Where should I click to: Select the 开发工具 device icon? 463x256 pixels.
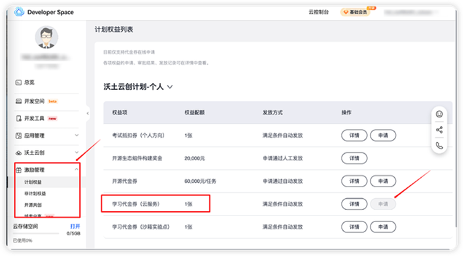tap(18, 119)
